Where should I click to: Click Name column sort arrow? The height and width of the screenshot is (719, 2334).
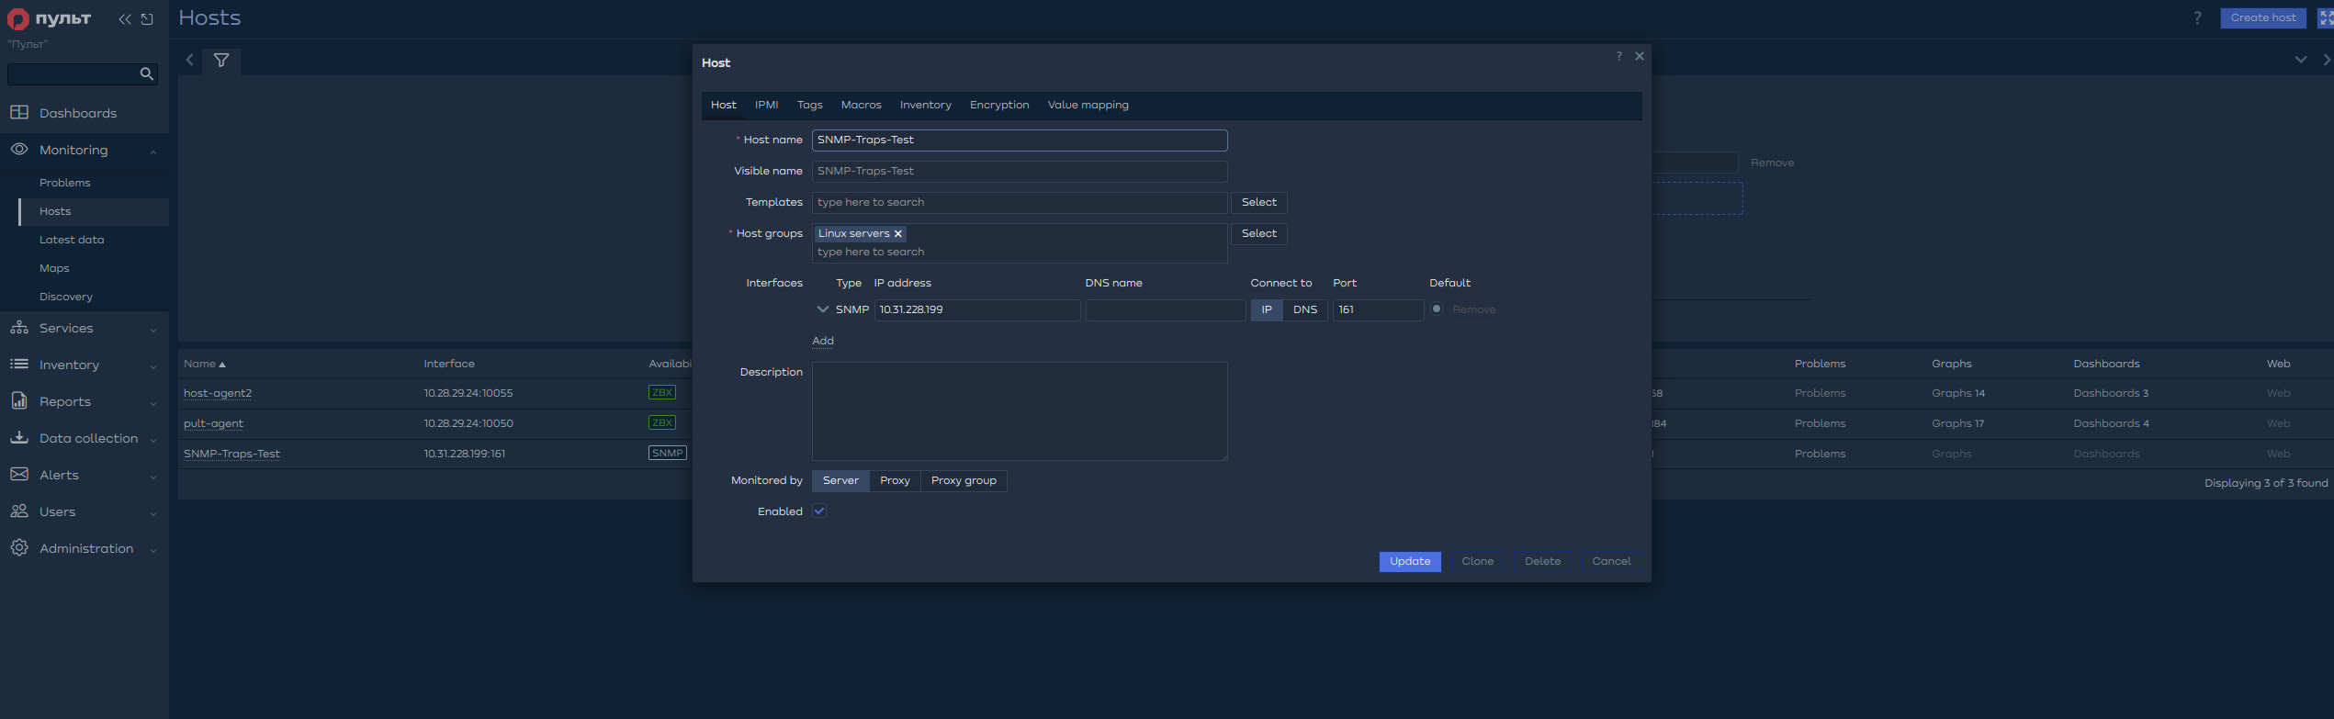[x=222, y=365]
